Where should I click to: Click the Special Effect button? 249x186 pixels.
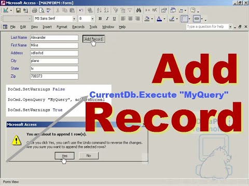tap(197, 19)
